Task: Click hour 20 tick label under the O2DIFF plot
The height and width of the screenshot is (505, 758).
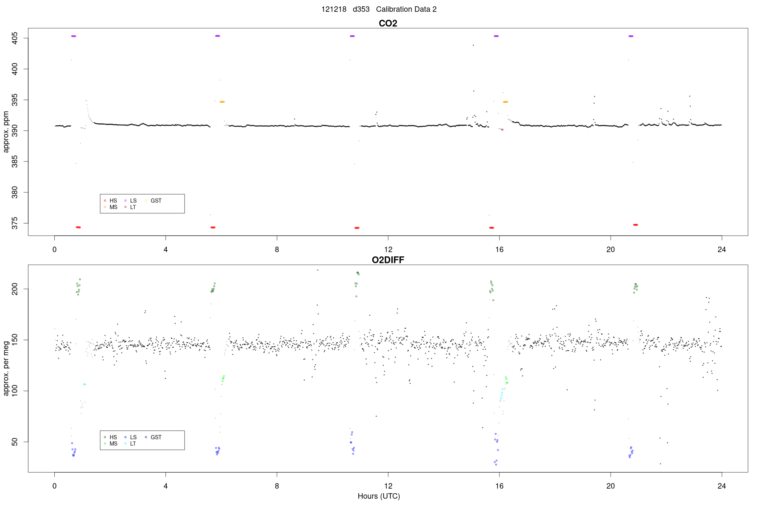Action: [611, 486]
